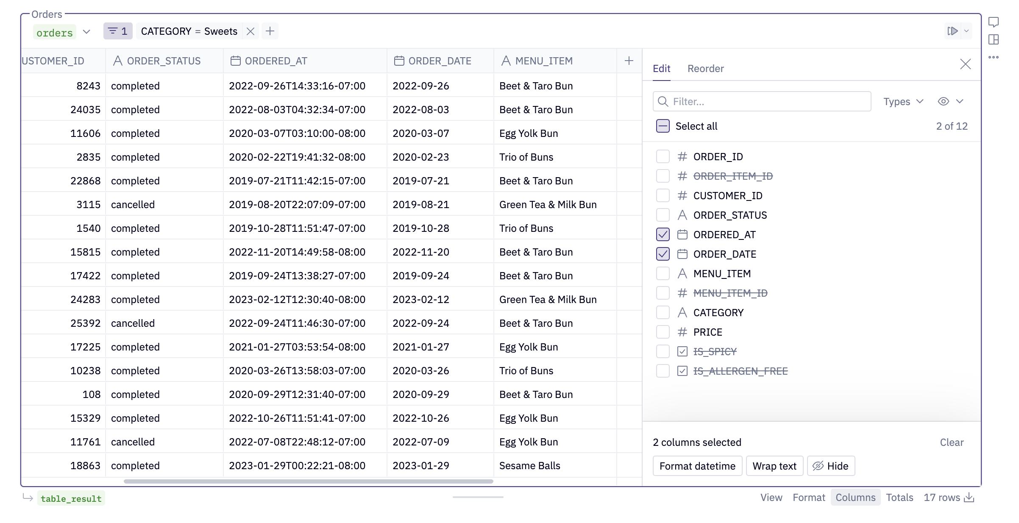The width and height of the screenshot is (1019, 523).
Task: Expand the orders source dropdown chevron
Action: pos(86,32)
